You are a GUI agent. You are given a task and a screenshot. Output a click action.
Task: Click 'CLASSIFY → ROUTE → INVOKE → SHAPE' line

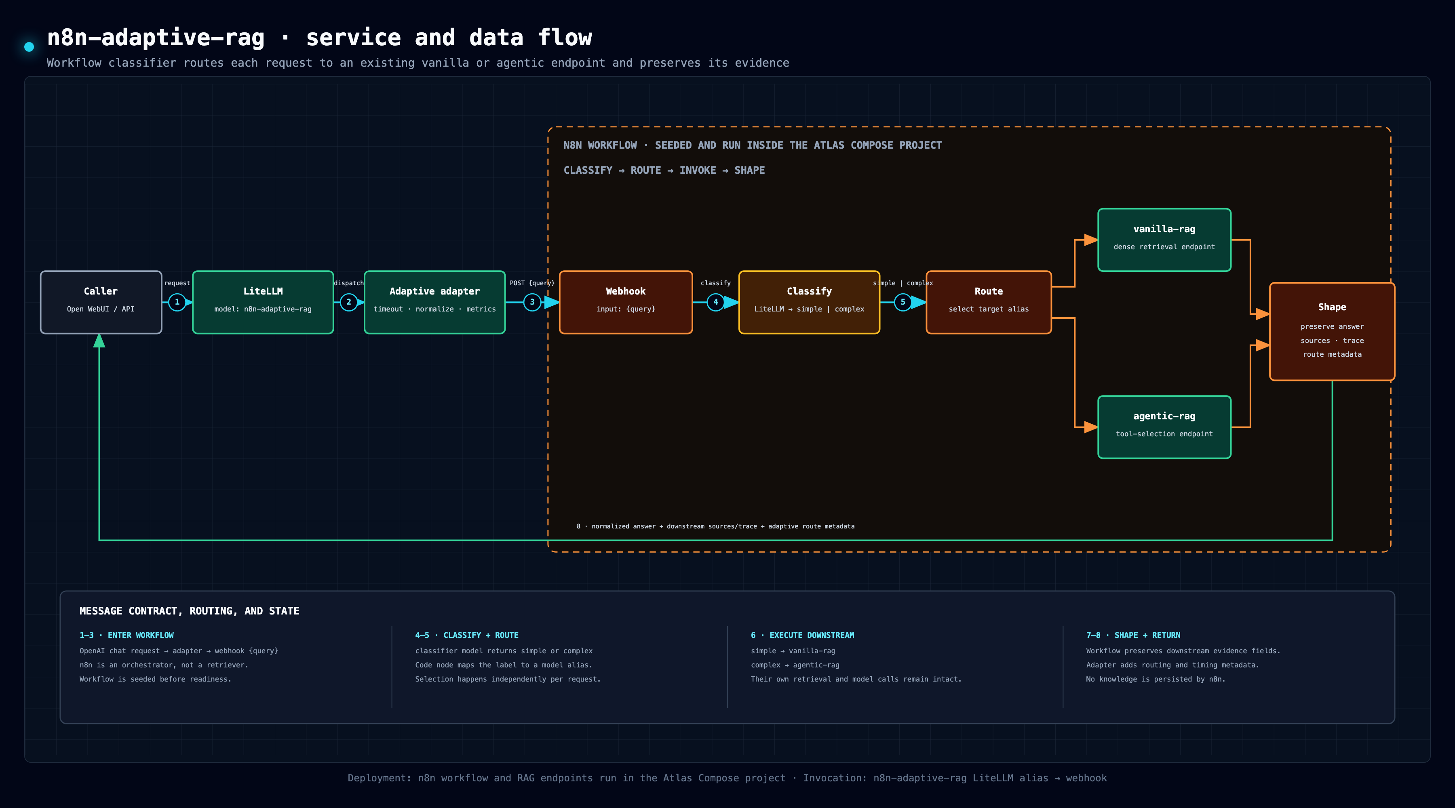664,170
